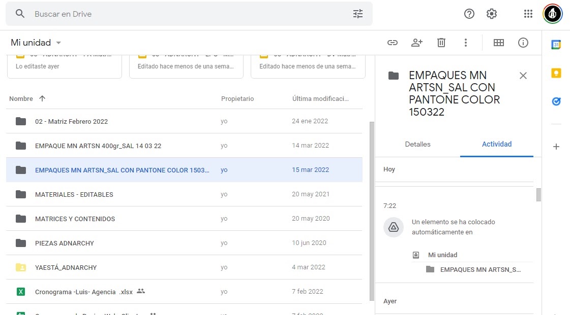Move selected folder to trash
Viewport: 570px width, 315px height.
pyautogui.click(x=441, y=43)
